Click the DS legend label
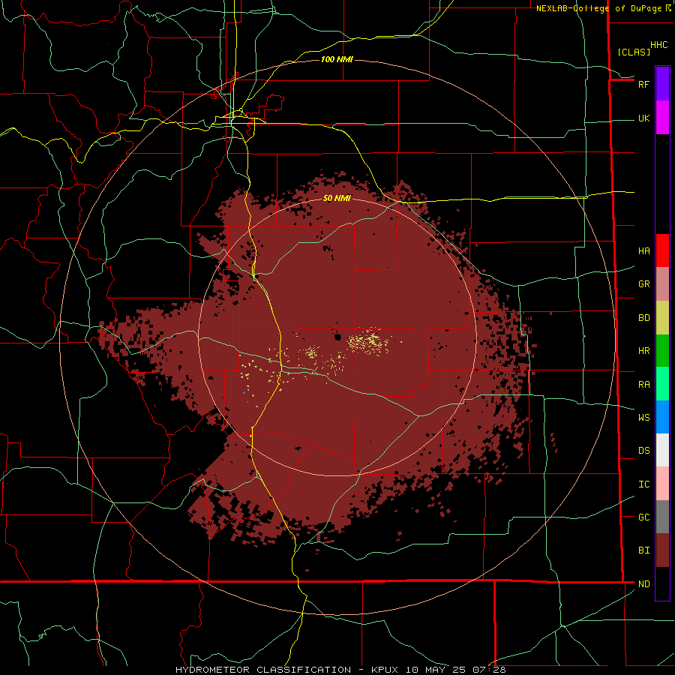Screen dimensions: 675x675 [x=643, y=451]
